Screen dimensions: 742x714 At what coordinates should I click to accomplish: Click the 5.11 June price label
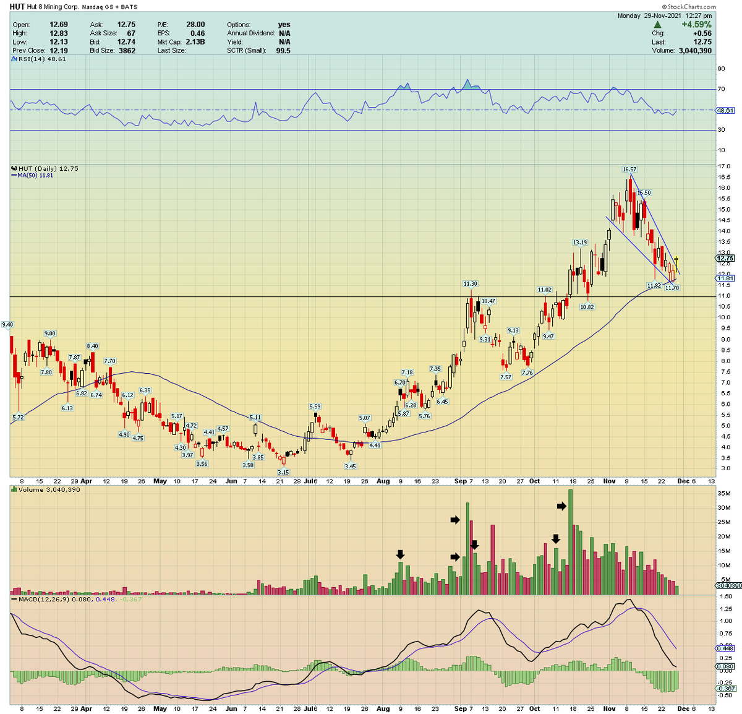click(255, 418)
